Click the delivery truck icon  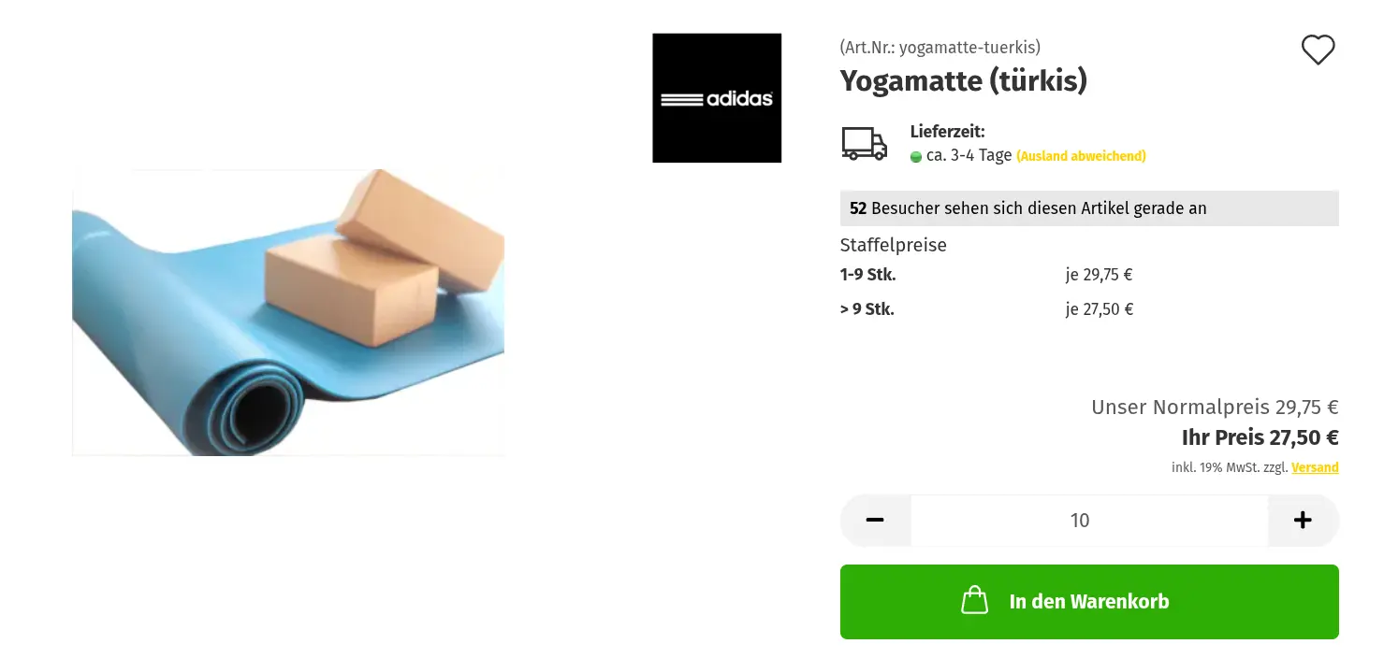pos(864,144)
